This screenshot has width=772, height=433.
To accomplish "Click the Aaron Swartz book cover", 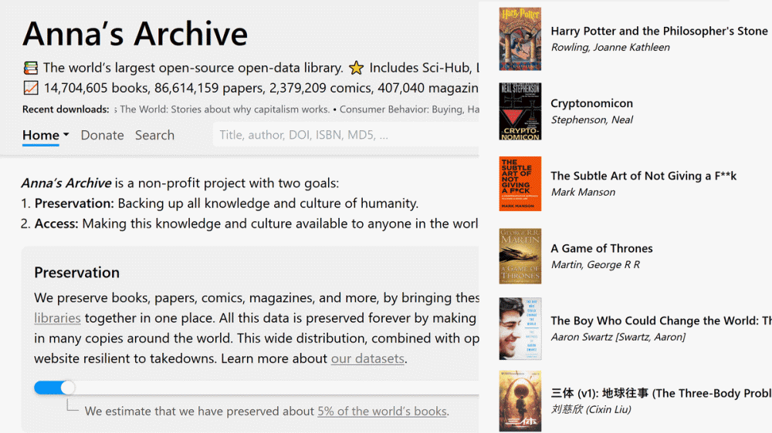I will click(x=520, y=328).
